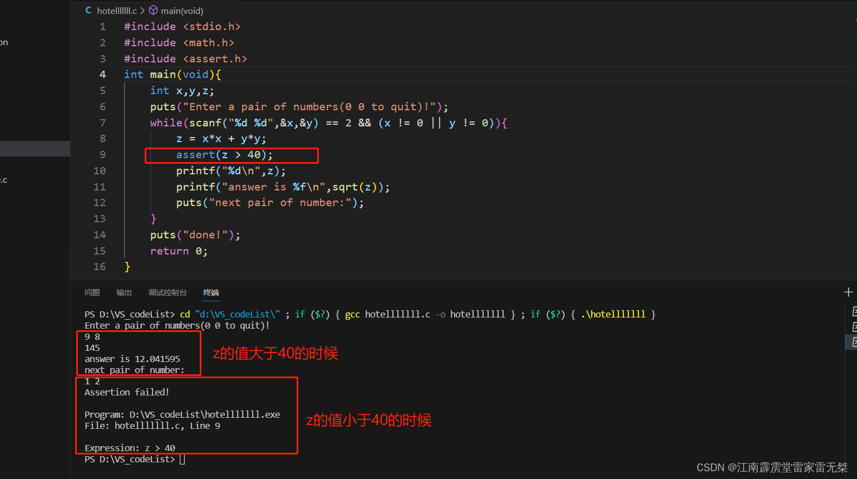Click the z = x*x + y*y; statement
The height and width of the screenshot is (479, 857).
[x=221, y=139]
